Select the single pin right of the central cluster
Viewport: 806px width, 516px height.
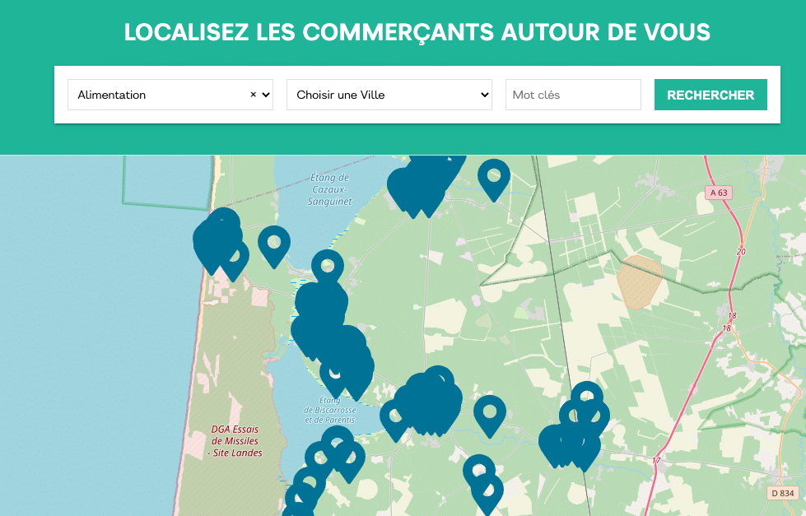[x=489, y=413]
